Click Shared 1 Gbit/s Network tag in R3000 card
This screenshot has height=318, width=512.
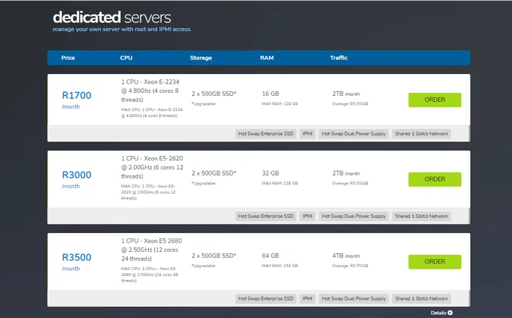click(421, 216)
